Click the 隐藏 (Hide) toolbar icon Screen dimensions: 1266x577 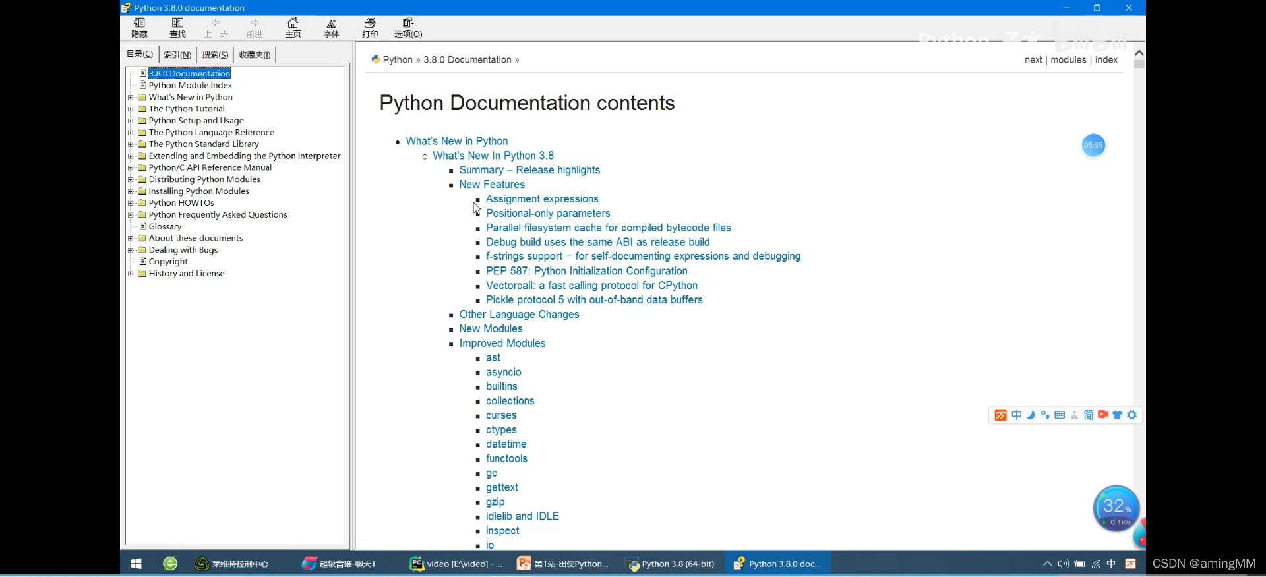140,28
